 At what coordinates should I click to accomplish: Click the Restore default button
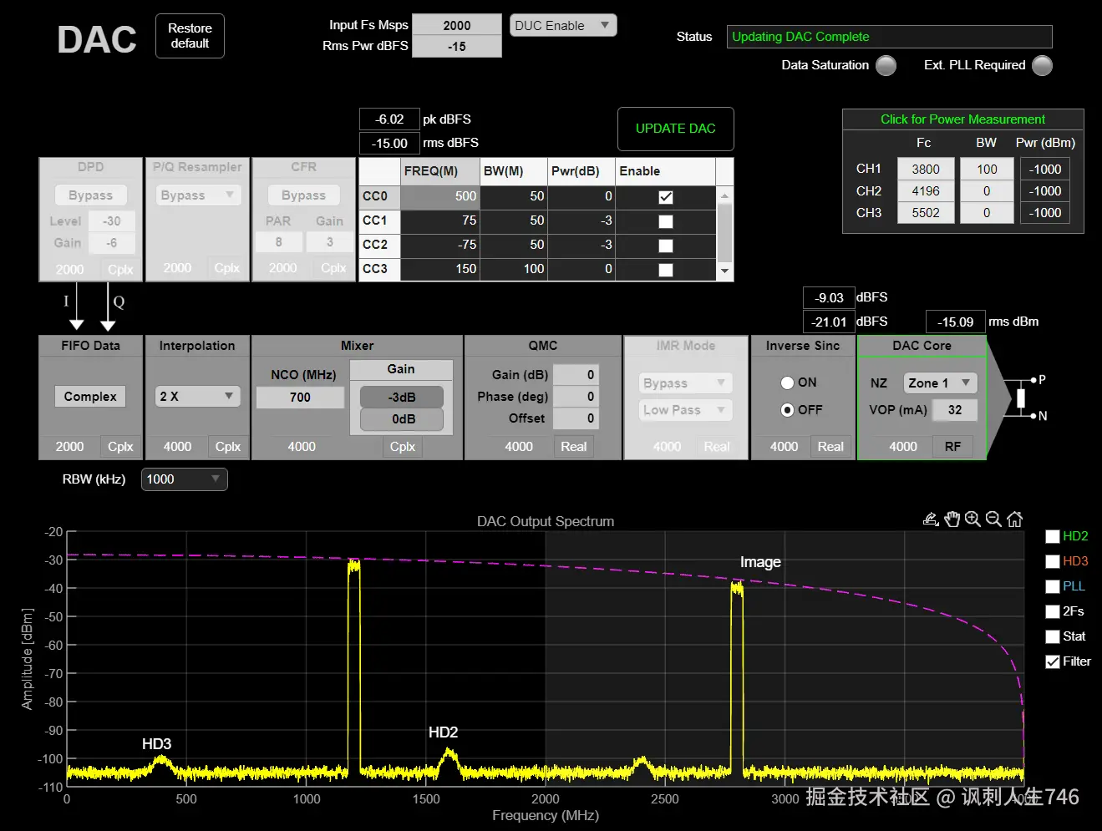point(190,36)
